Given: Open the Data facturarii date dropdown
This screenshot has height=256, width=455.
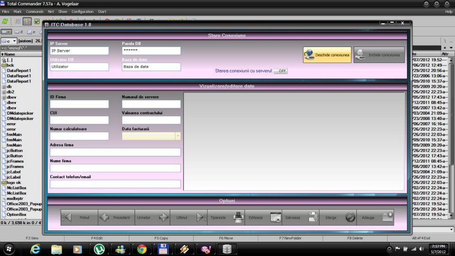Looking at the screenshot, I should [178, 136].
